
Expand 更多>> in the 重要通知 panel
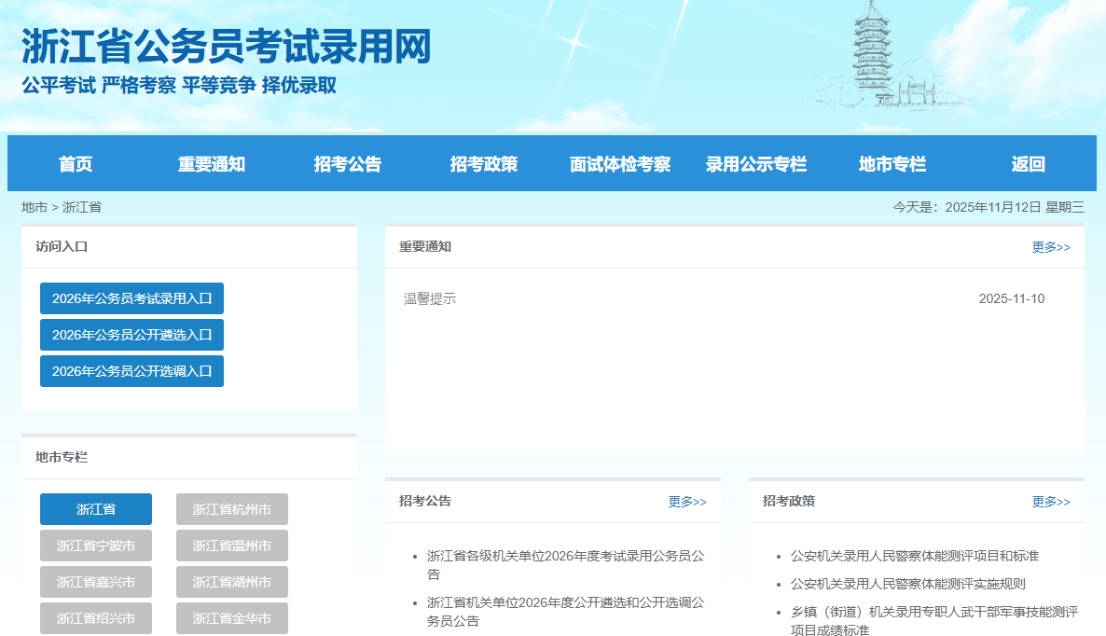pyautogui.click(x=1051, y=247)
